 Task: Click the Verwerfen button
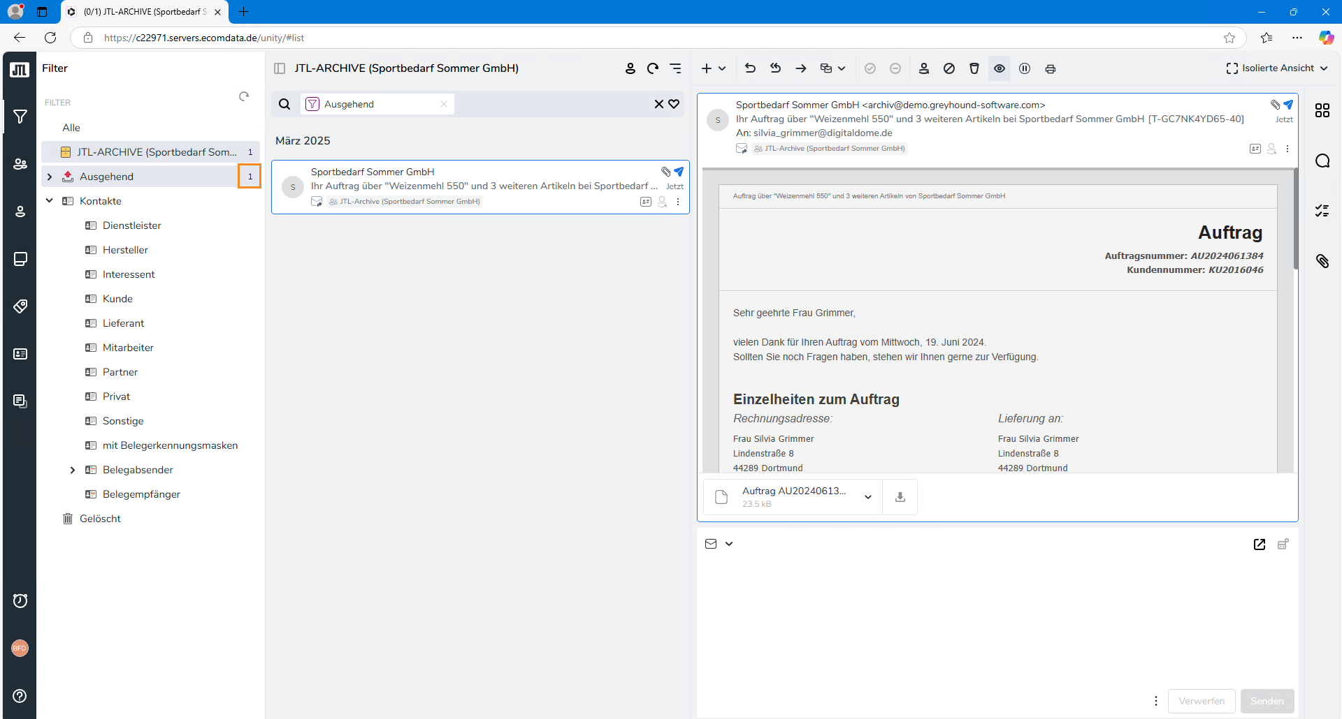point(1201,701)
